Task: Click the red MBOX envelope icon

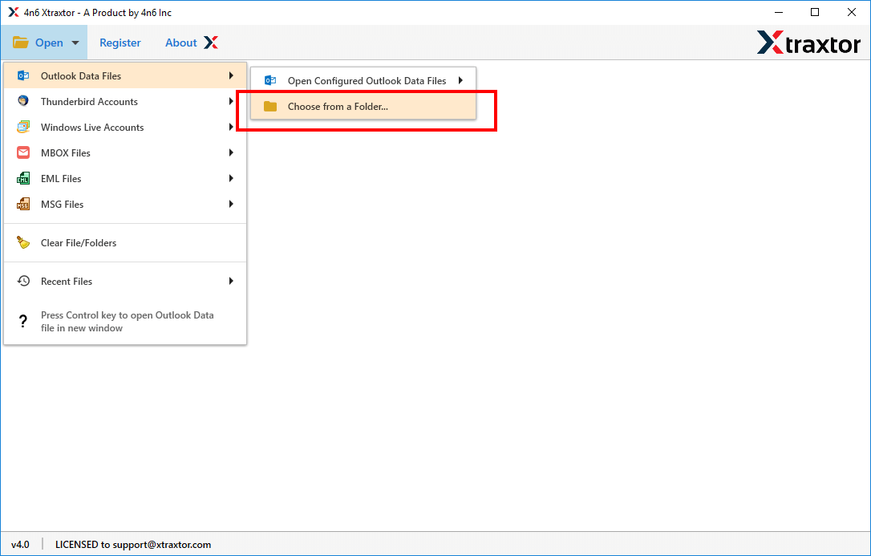Action: point(22,152)
